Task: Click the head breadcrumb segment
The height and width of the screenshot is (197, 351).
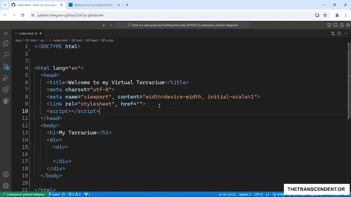Action: (92, 40)
